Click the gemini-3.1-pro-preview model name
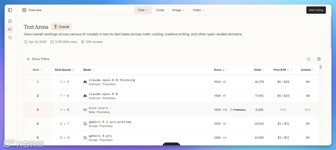Viewport: 336px width, 150px height. [x=110, y=122]
